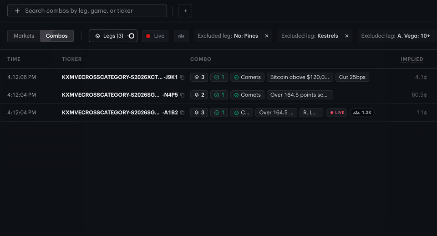The height and width of the screenshot is (236, 437).
Task: Click the 3-legs badge in the -J9K1 row
Action: (x=199, y=77)
